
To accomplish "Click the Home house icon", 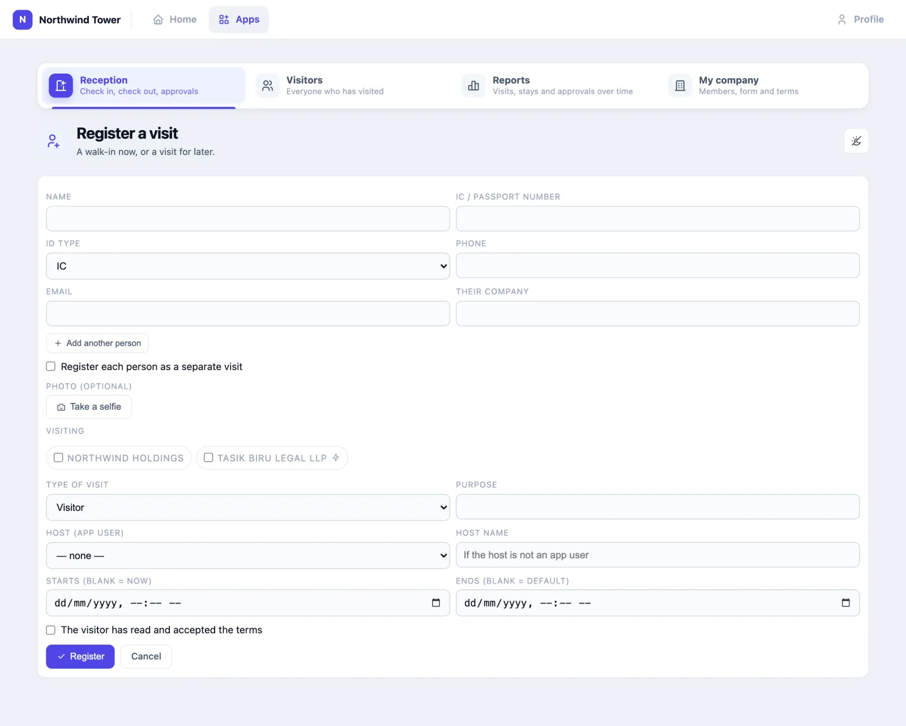I will tap(158, 20).
